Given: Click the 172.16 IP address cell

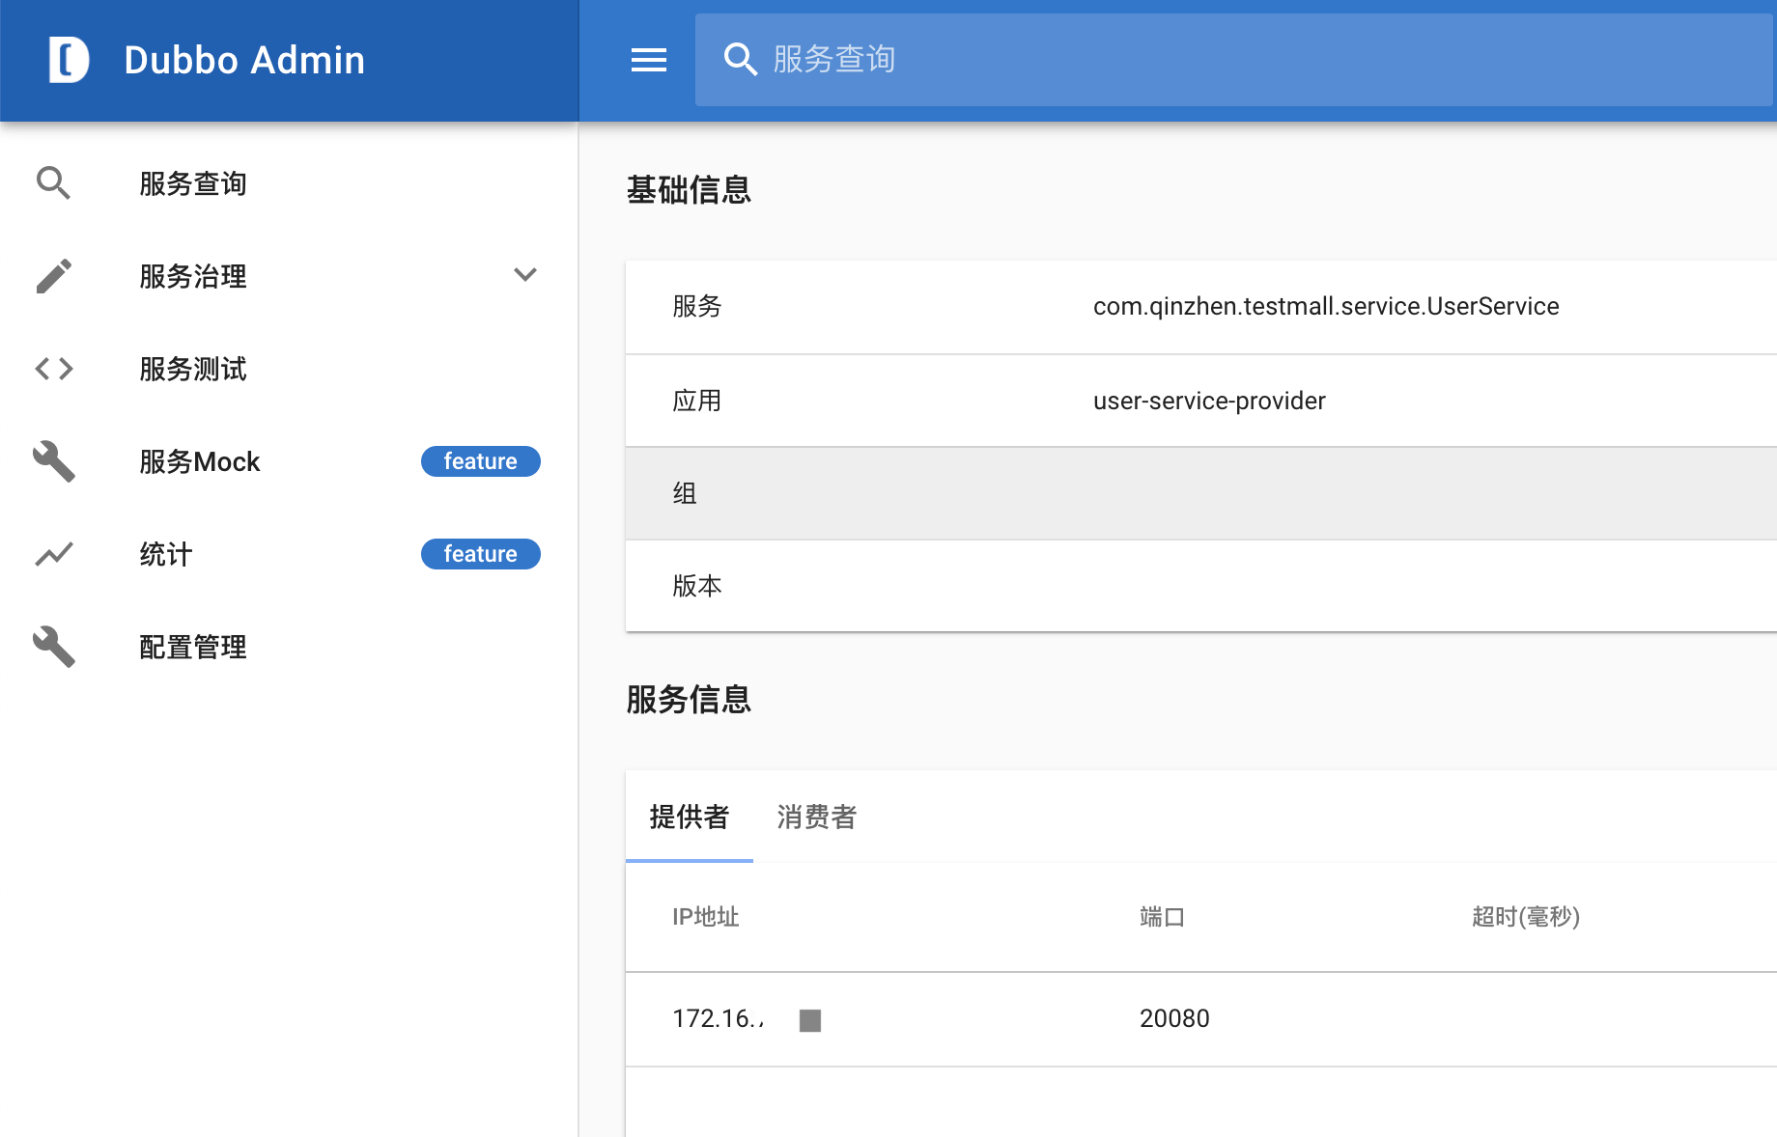Looking at the screenshot, I should tap(719, 1018).
